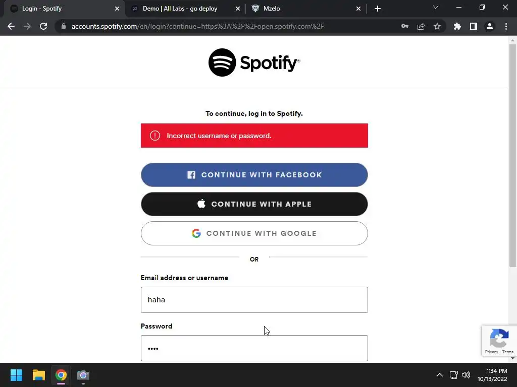The height and width of the screenshot is (387, 517).
Task: Switch to the Mzelo tab
Action: coord(305,9)
